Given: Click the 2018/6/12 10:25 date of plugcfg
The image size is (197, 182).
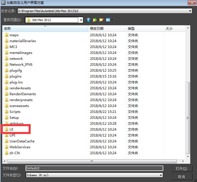Looking at the screenshot, I should tap(103, 70).
